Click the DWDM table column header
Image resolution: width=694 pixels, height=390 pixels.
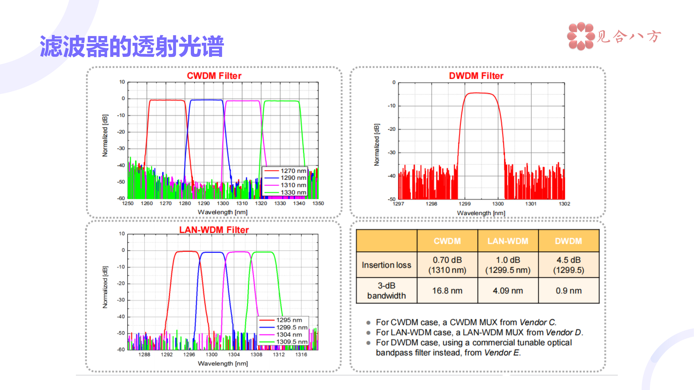point(569,241)
